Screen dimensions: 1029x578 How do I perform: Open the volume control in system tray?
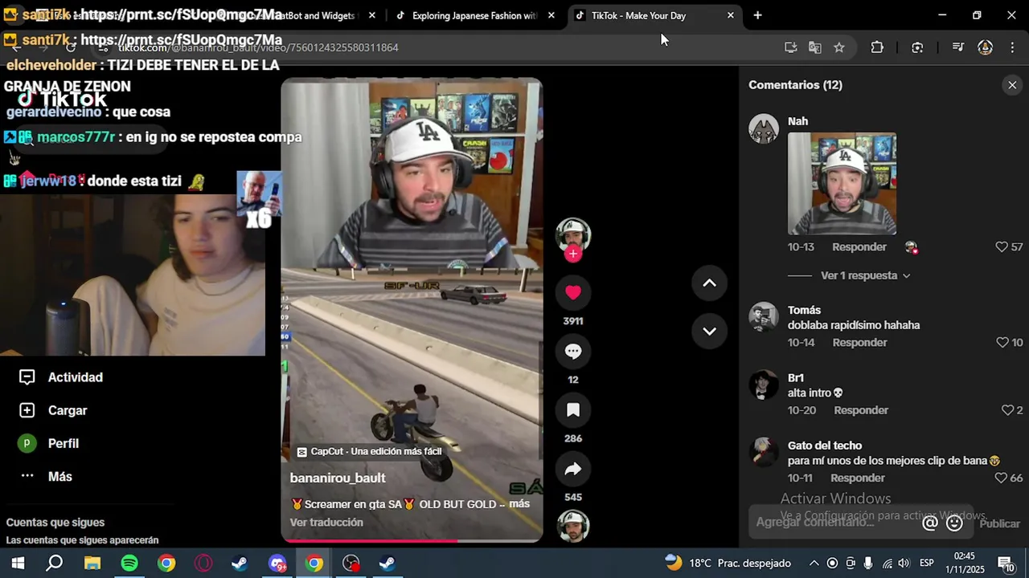pyautogui.click(x=904, y=564)
